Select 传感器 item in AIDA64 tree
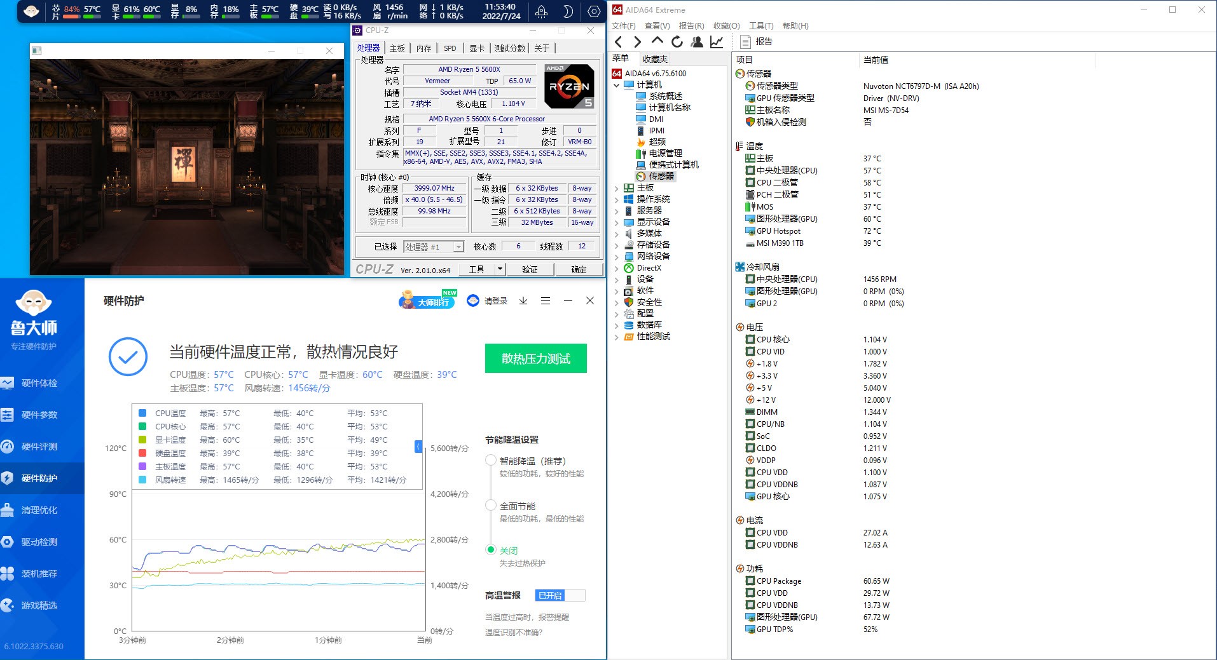 [x=656, y=176]
